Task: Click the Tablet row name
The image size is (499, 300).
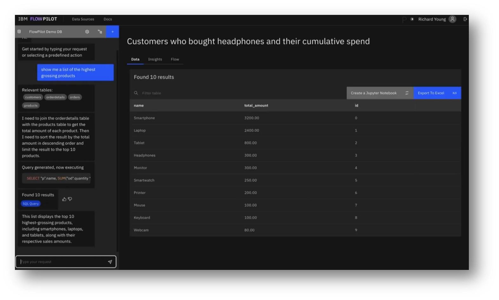Action: [139, 143]
